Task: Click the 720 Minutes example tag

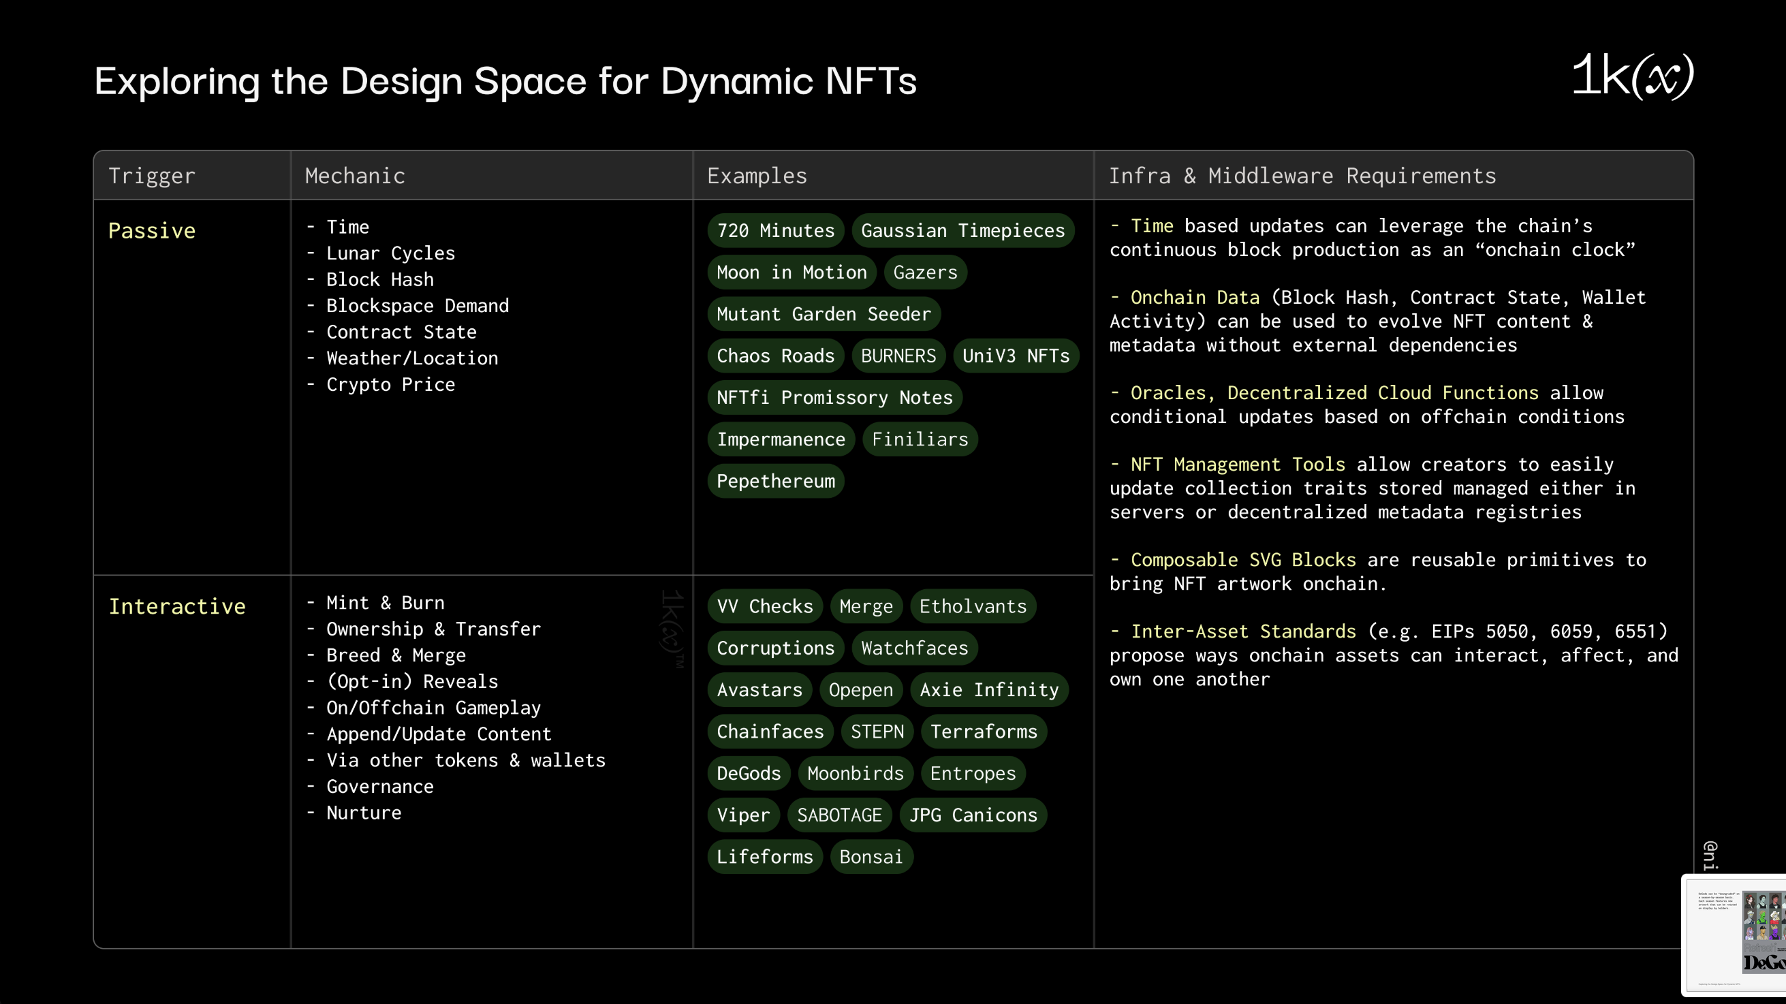Action: [x=775, y=231]
